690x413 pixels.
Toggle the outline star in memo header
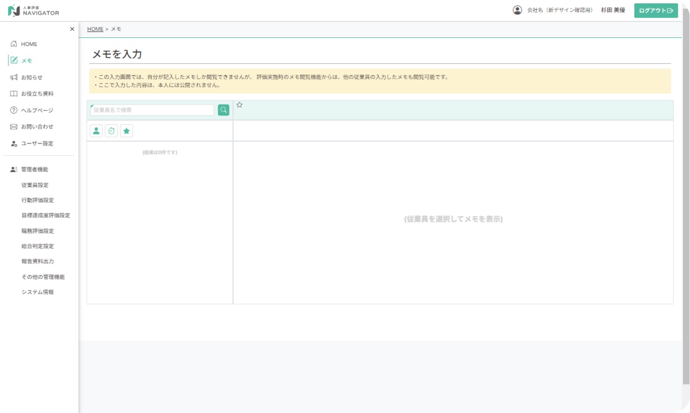coord(239,105)
